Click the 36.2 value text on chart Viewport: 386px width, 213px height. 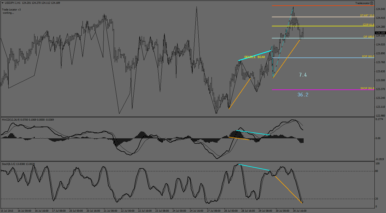pyautogui.click(x=303, y=95)
